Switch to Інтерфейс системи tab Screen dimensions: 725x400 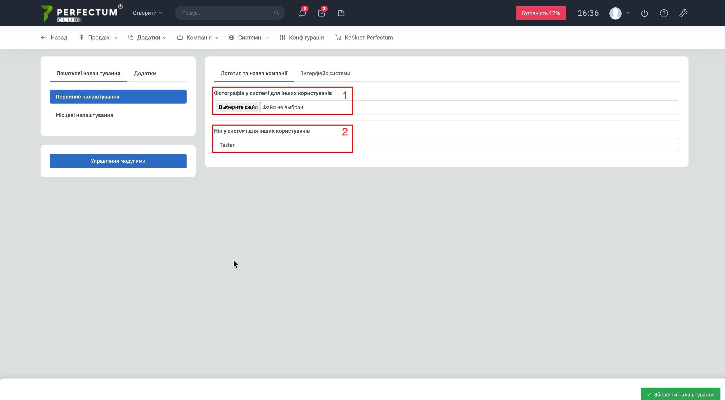[x=325, y=73]
